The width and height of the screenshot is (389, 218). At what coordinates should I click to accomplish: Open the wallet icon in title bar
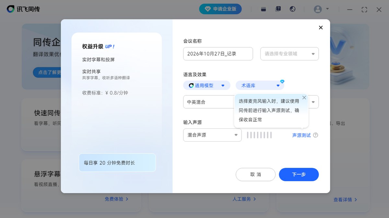pos(264,9)
